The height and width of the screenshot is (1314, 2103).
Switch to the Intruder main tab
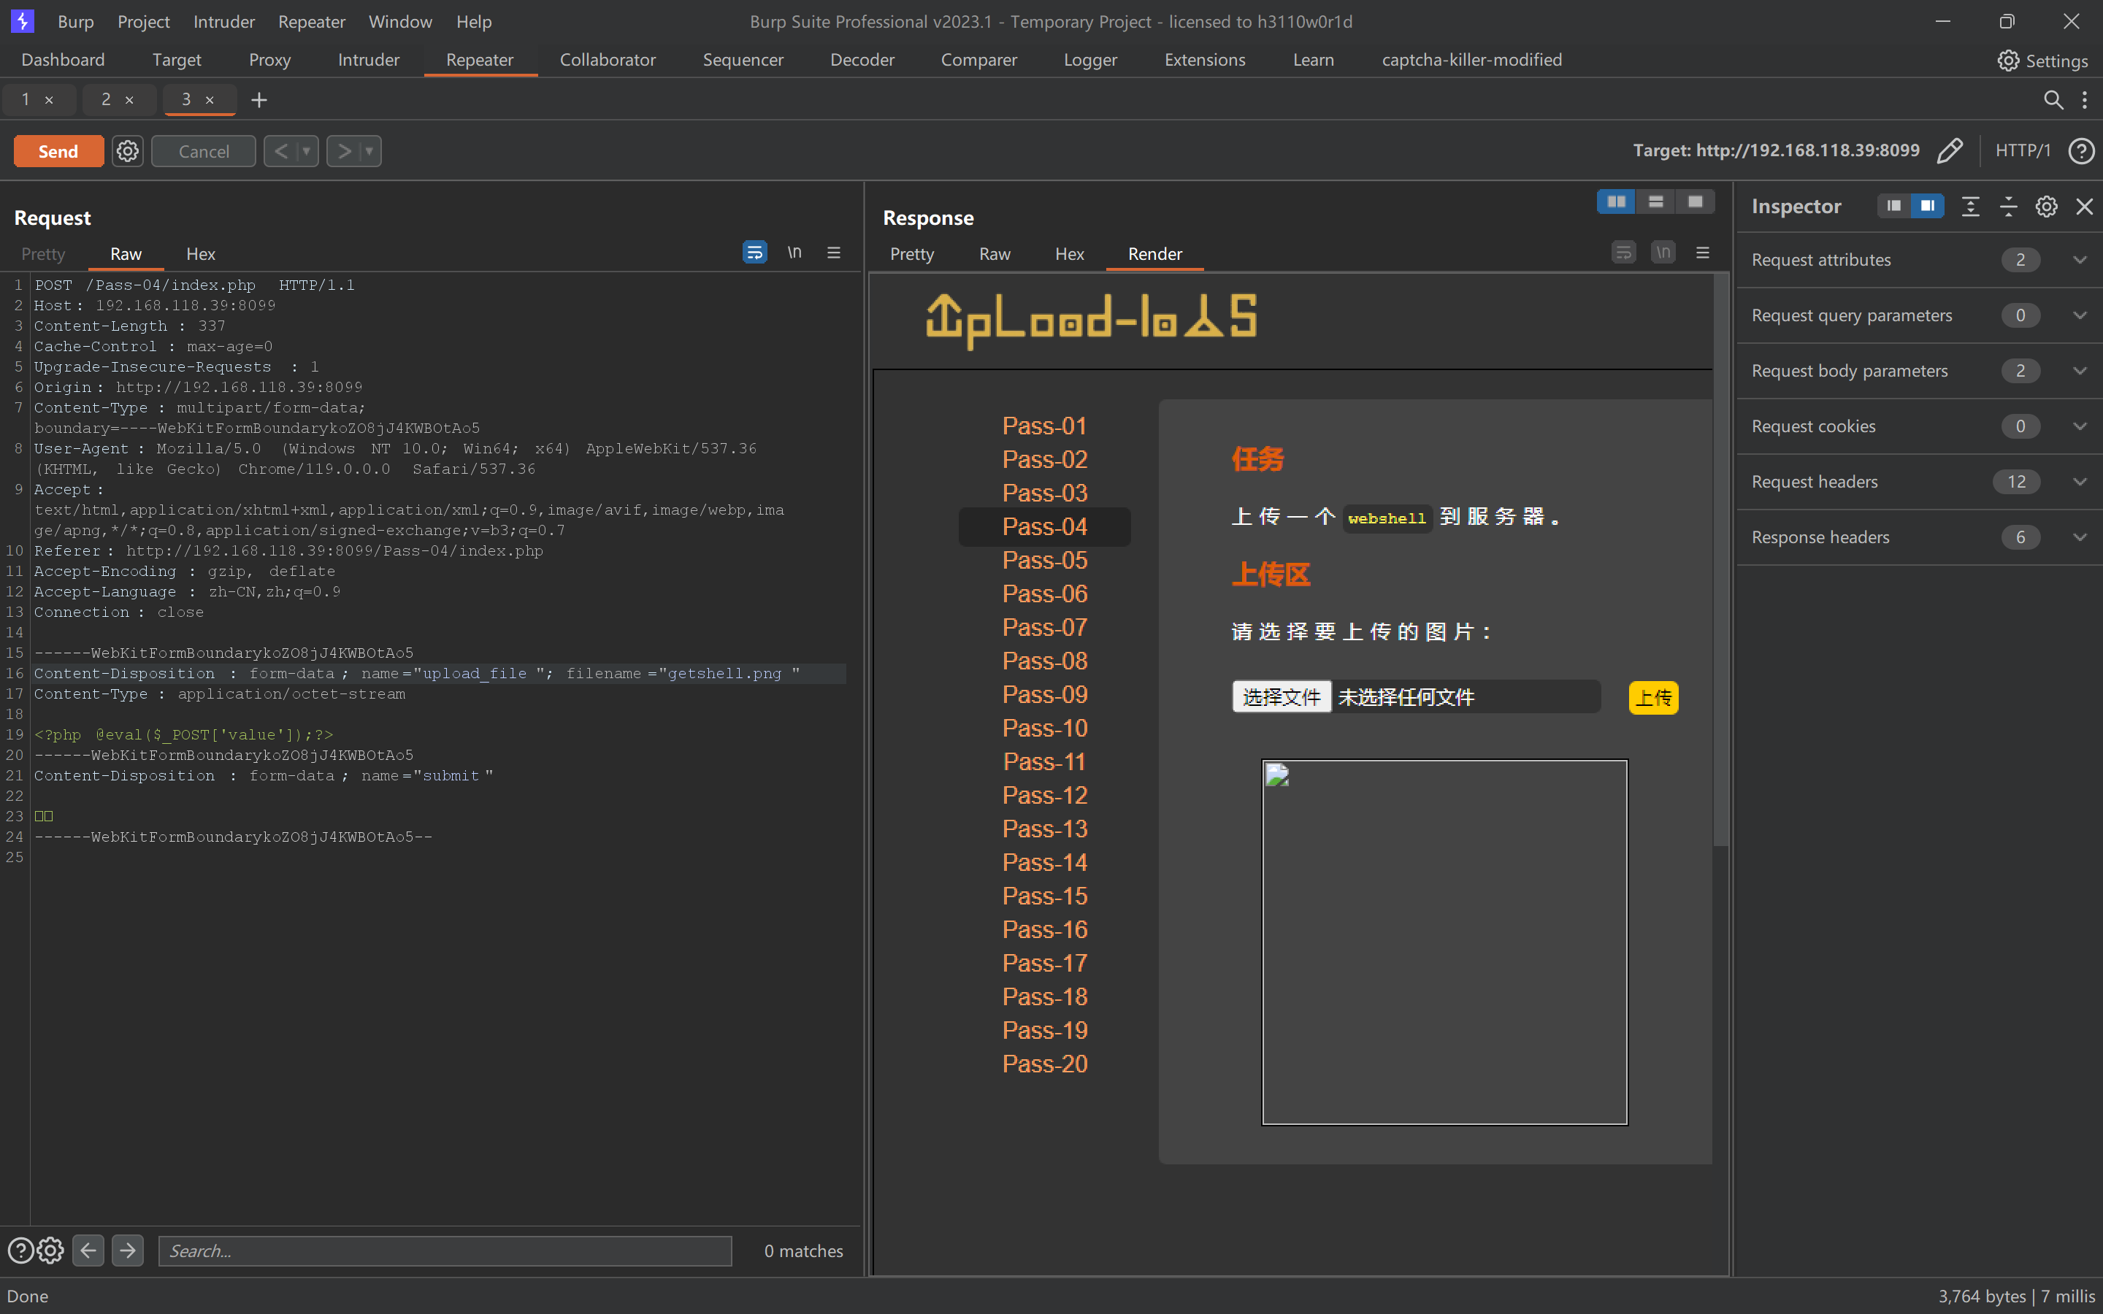[369, 60]
